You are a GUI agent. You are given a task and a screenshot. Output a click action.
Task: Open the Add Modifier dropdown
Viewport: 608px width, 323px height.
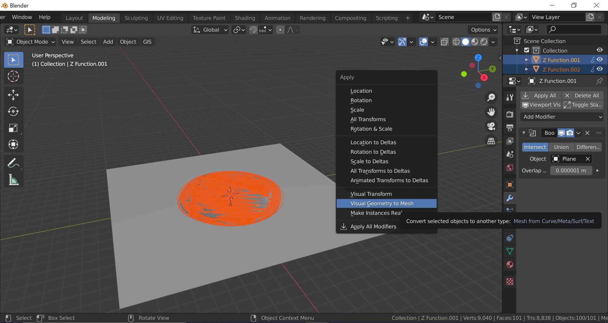coord(562,117)
